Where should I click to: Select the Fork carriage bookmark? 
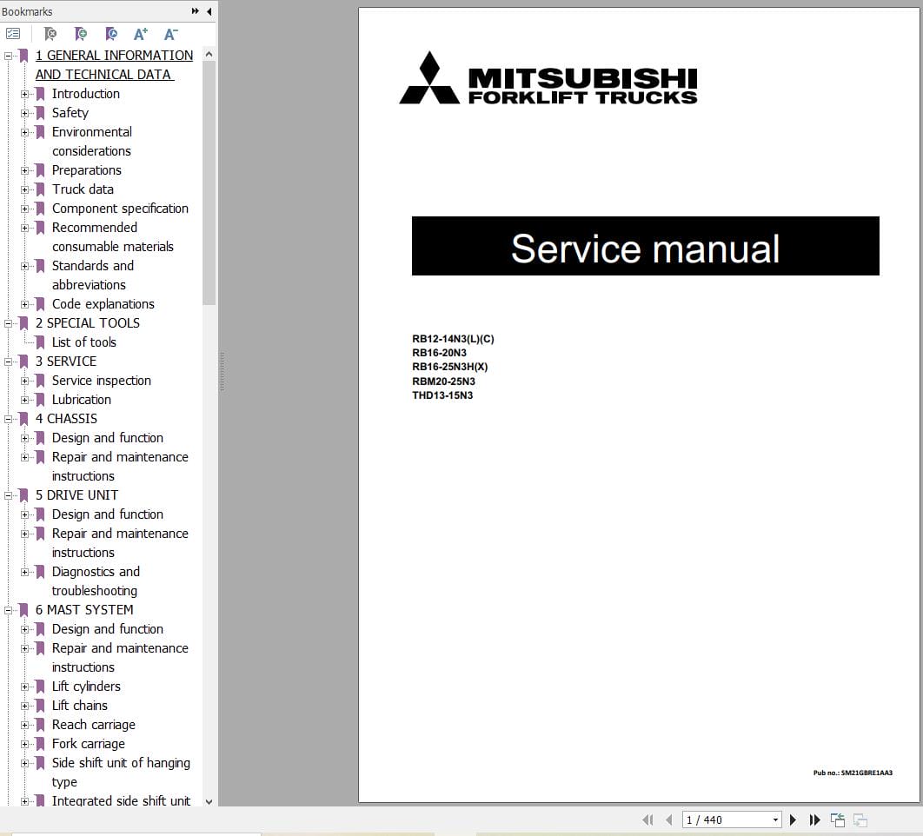[x=89, y=744]
